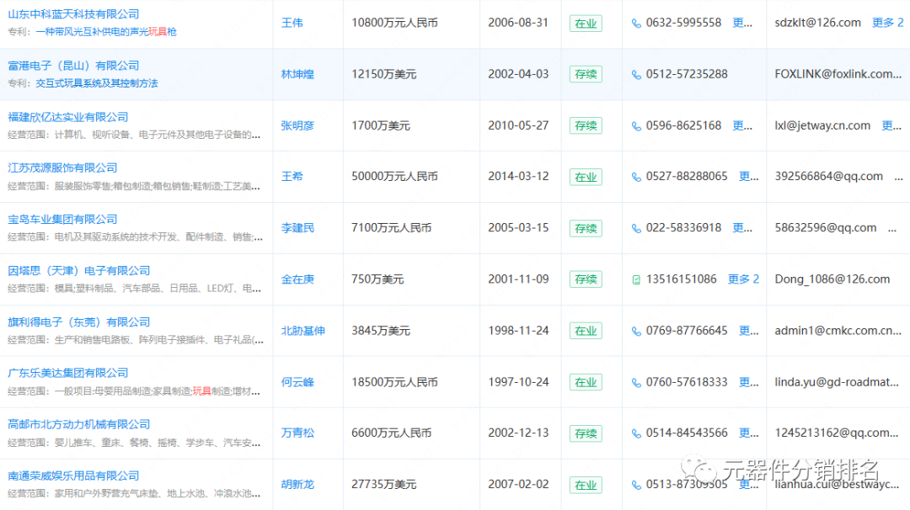Image resolution: width=910 pixels, height=510 pixels.
Task: Open legal representative 林坤煌
Action: coord(297,74)
